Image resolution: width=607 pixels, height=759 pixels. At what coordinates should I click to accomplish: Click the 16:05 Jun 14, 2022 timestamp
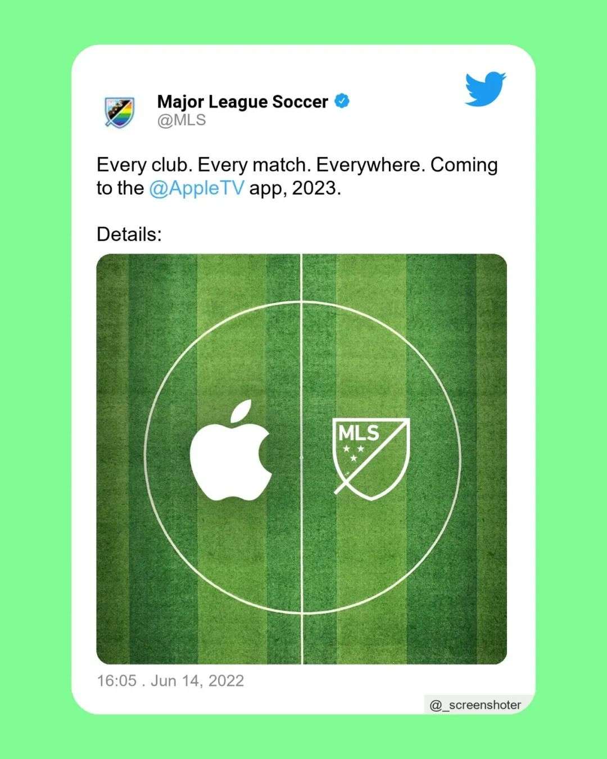(170, 681)
